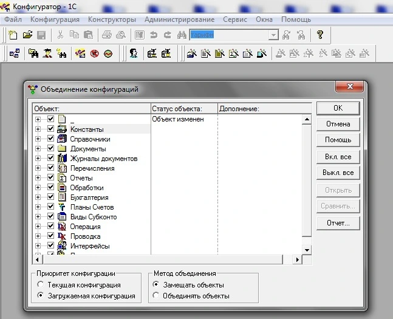The width and height of the screenshot is (393, 319).
Task: Click the Планы Счетов tree icon
Action: 61,207
